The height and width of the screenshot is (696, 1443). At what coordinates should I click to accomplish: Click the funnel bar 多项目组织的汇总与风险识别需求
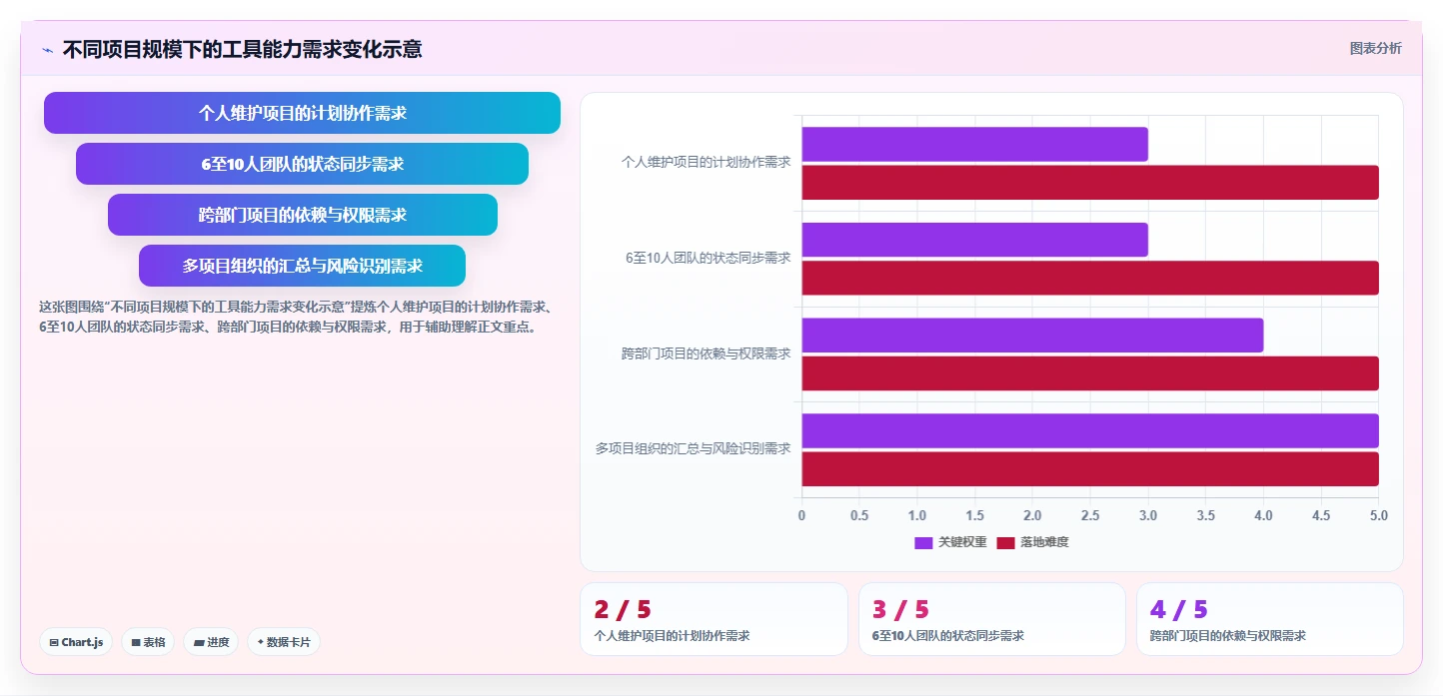tap(302, 266)
